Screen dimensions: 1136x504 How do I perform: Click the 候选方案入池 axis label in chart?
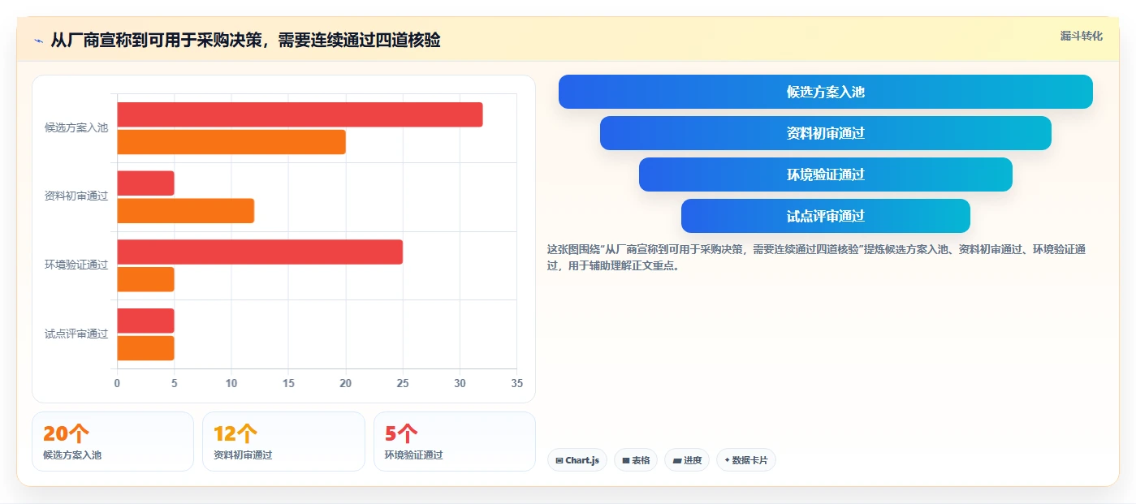[76, 128]
